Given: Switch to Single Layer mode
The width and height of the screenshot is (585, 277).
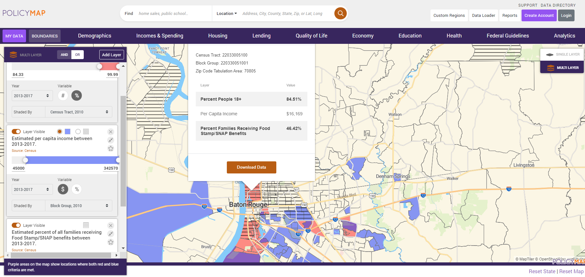Looking at the screenshot, I should 562,54.
